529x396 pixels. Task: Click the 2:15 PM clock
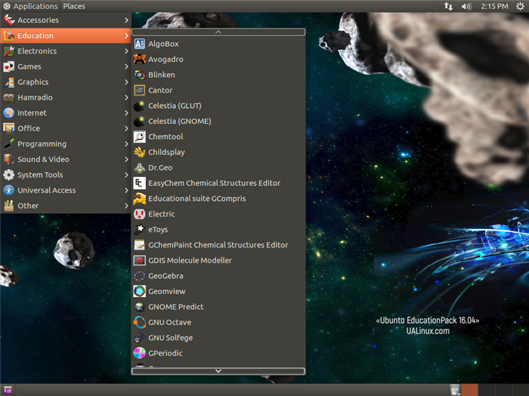point(494,7)
